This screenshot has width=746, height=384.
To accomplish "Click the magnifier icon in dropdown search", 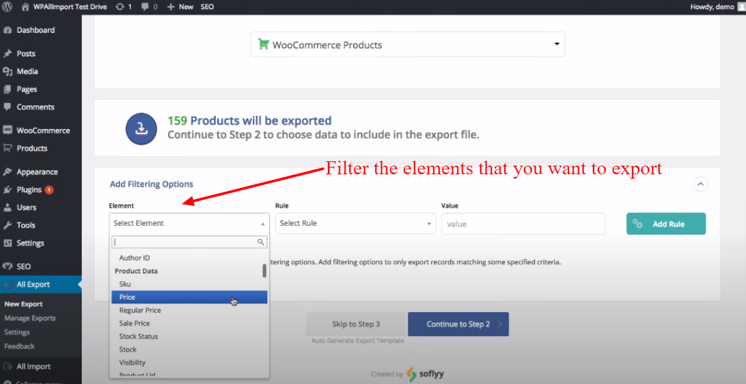I will click(x=261, y=242).
